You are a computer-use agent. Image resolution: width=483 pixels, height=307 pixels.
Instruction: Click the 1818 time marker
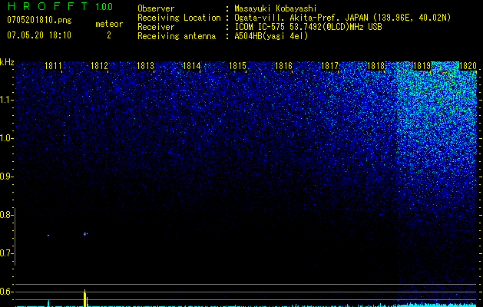[x=375, y=66]
